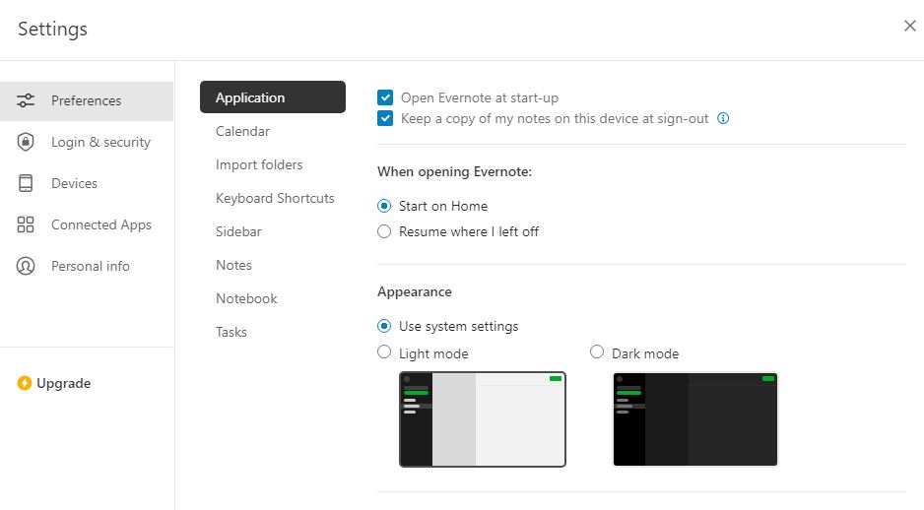Click the Light mode preview thumbnail
This screenshot has height=510, width=924.
[x=483, y=419]
